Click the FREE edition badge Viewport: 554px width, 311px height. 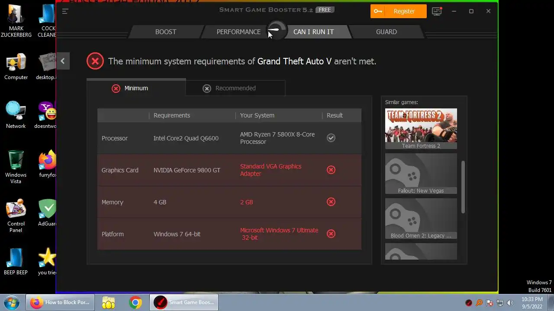[325, 10]
